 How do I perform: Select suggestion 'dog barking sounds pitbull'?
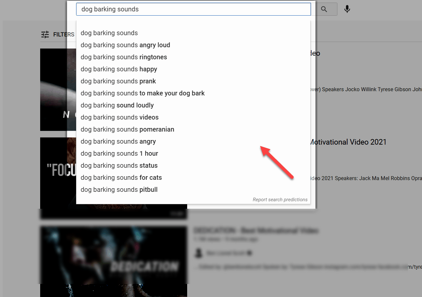point(119,190)
